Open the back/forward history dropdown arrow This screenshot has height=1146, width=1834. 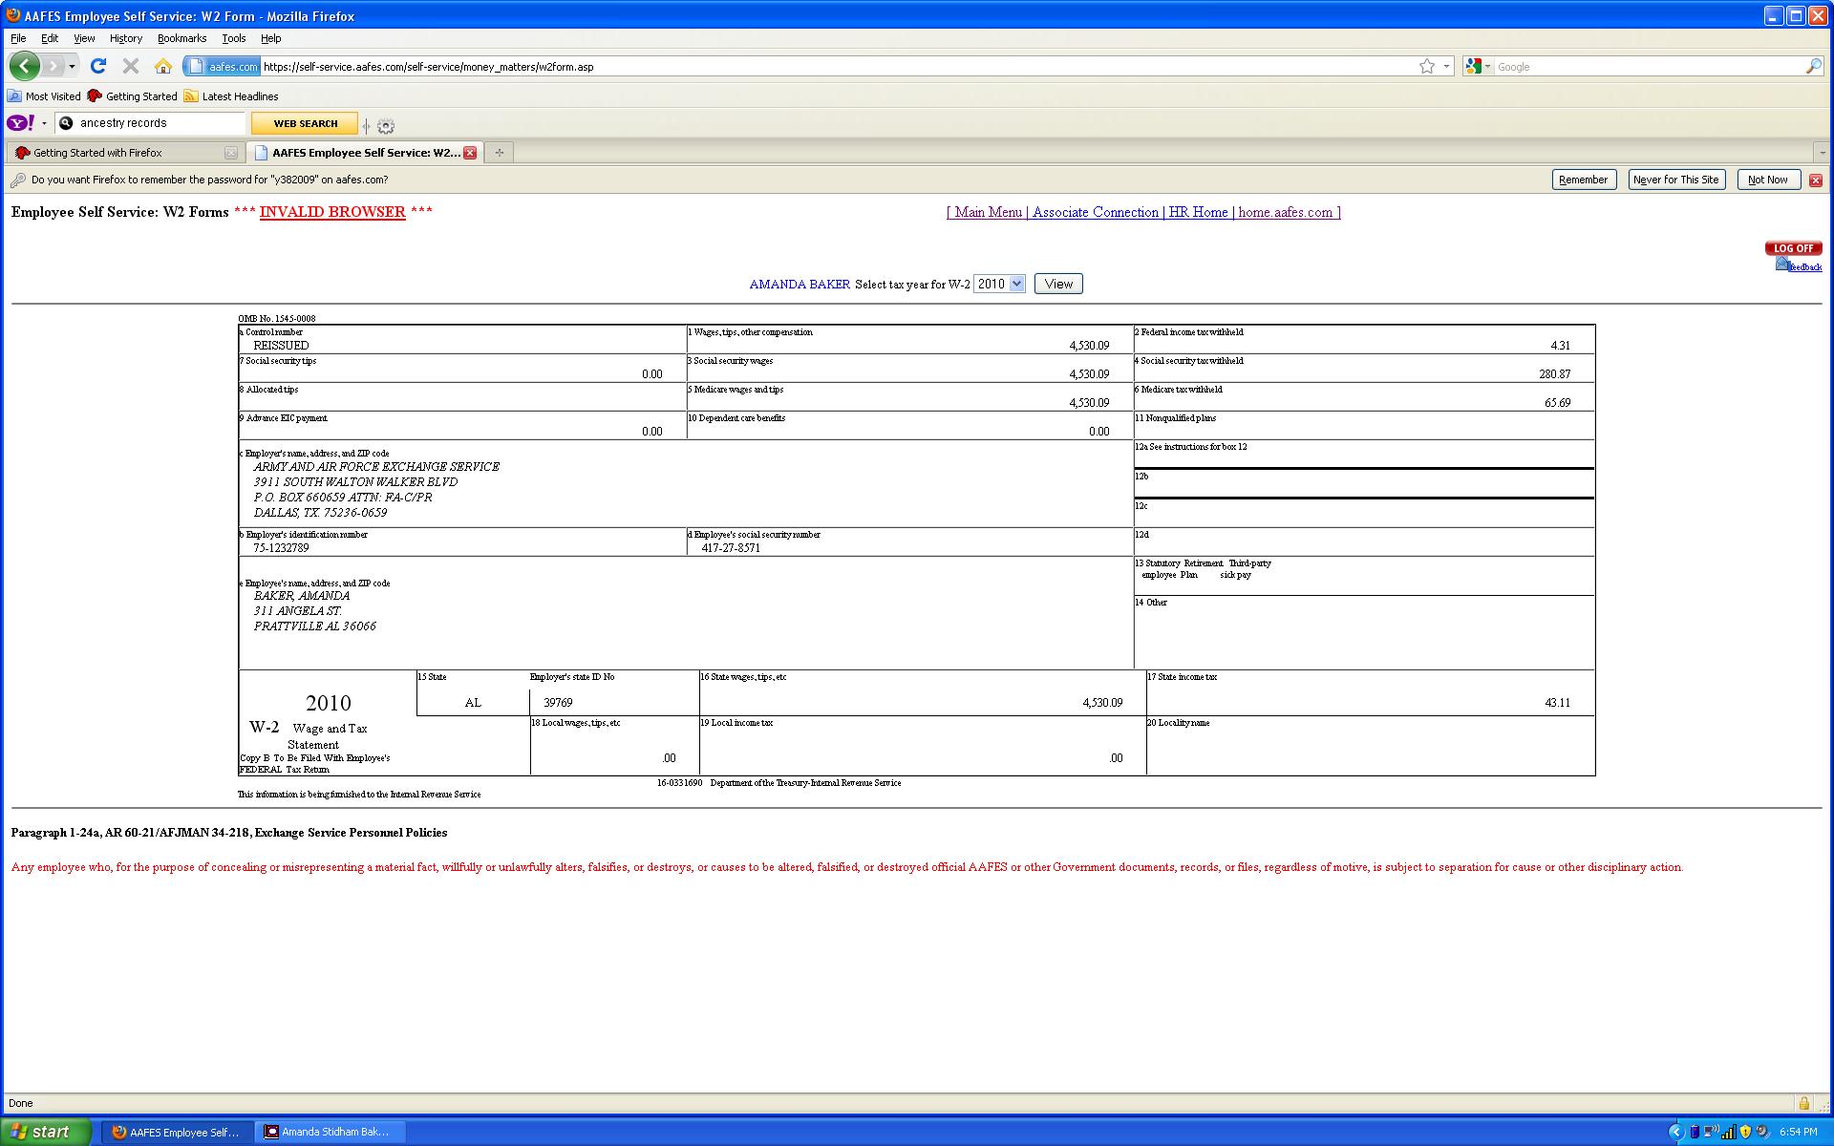pyautogui.click(x=72, y=67)
